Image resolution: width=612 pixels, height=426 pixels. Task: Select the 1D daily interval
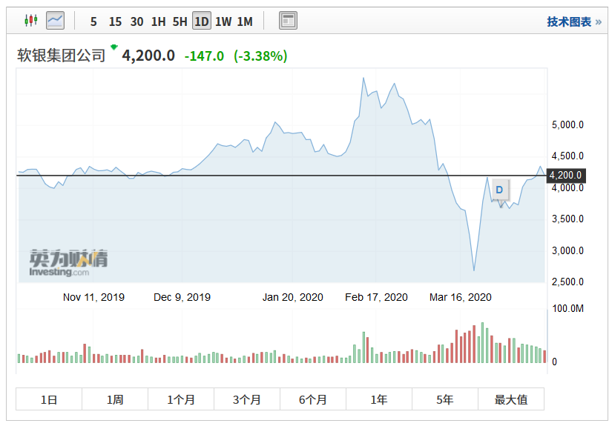(x=201, y=21)
